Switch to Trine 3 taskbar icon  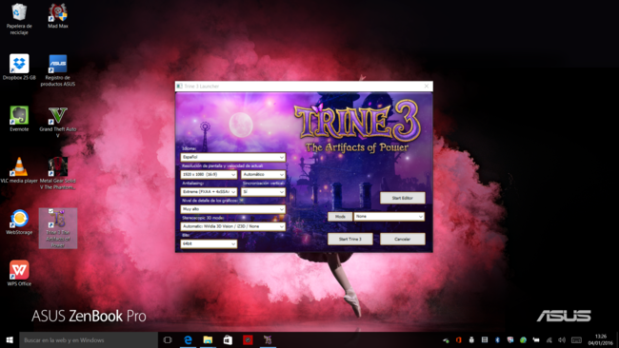(268, 339)
